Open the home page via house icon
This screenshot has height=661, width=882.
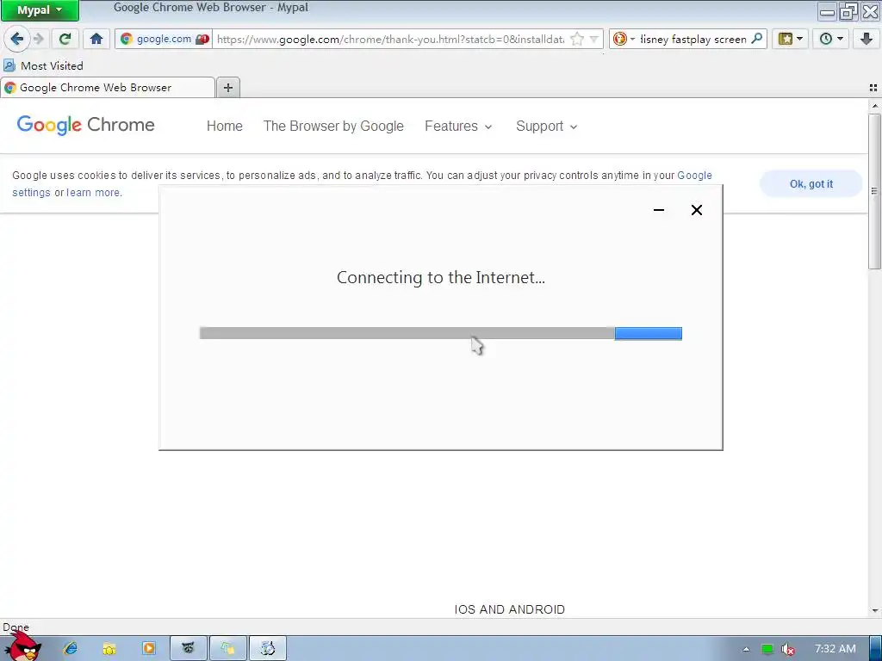96,39
